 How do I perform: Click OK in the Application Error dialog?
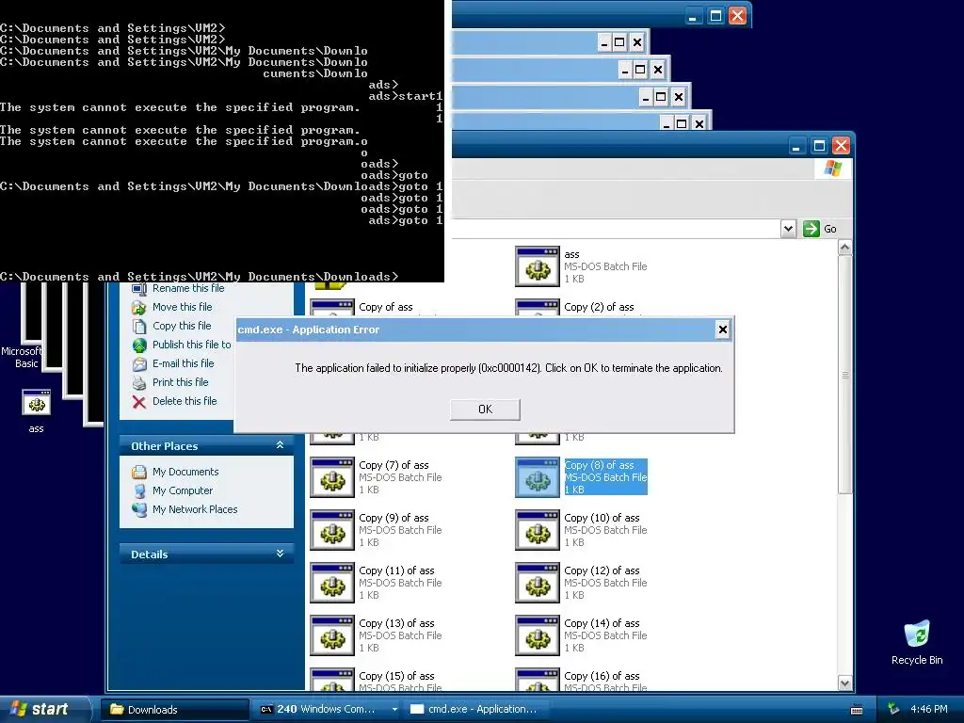[x=485, y=410]
